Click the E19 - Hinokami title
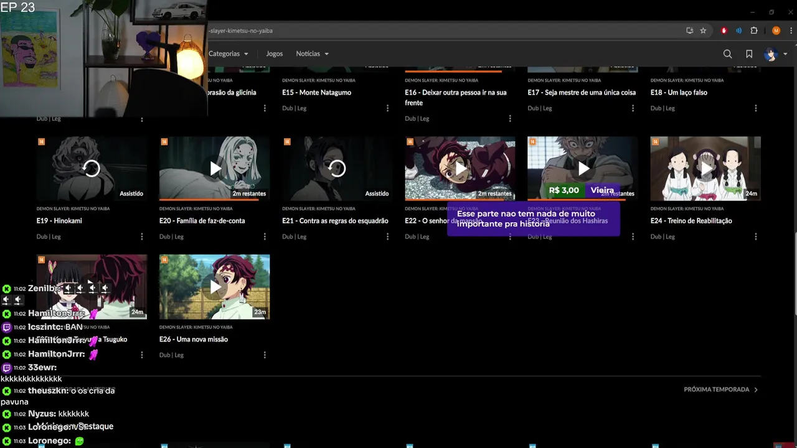 click(59, 221)
